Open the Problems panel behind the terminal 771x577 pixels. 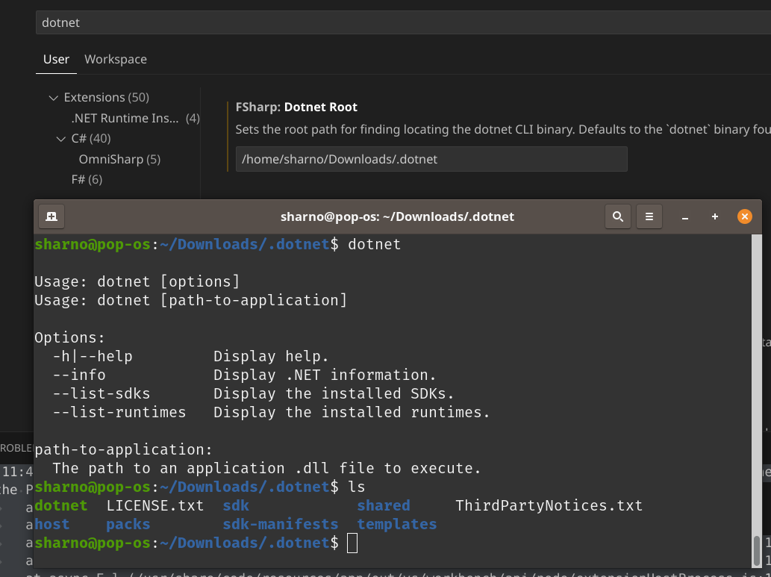pyautogui.click(x=16, y=448)
